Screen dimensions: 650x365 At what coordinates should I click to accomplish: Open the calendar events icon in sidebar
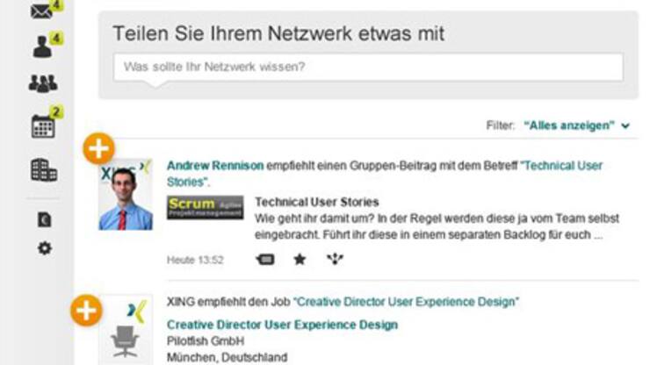tap(42, 125)
